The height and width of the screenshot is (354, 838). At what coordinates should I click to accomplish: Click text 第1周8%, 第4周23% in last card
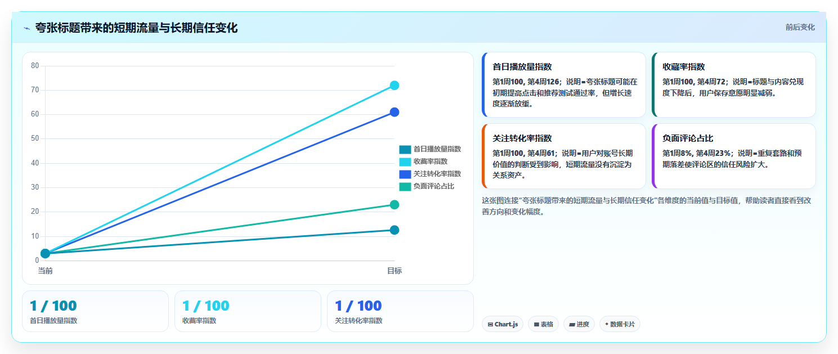tap(697, 153)
